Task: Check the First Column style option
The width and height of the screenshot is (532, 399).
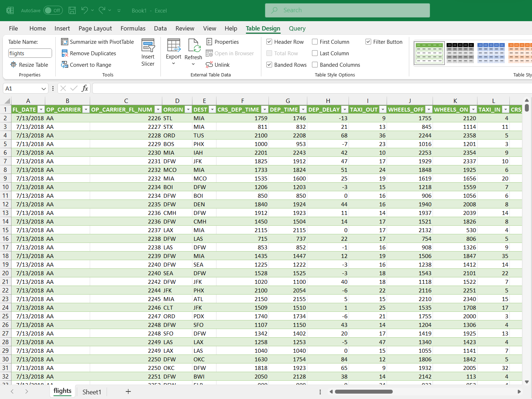Action: click(315, 42)
